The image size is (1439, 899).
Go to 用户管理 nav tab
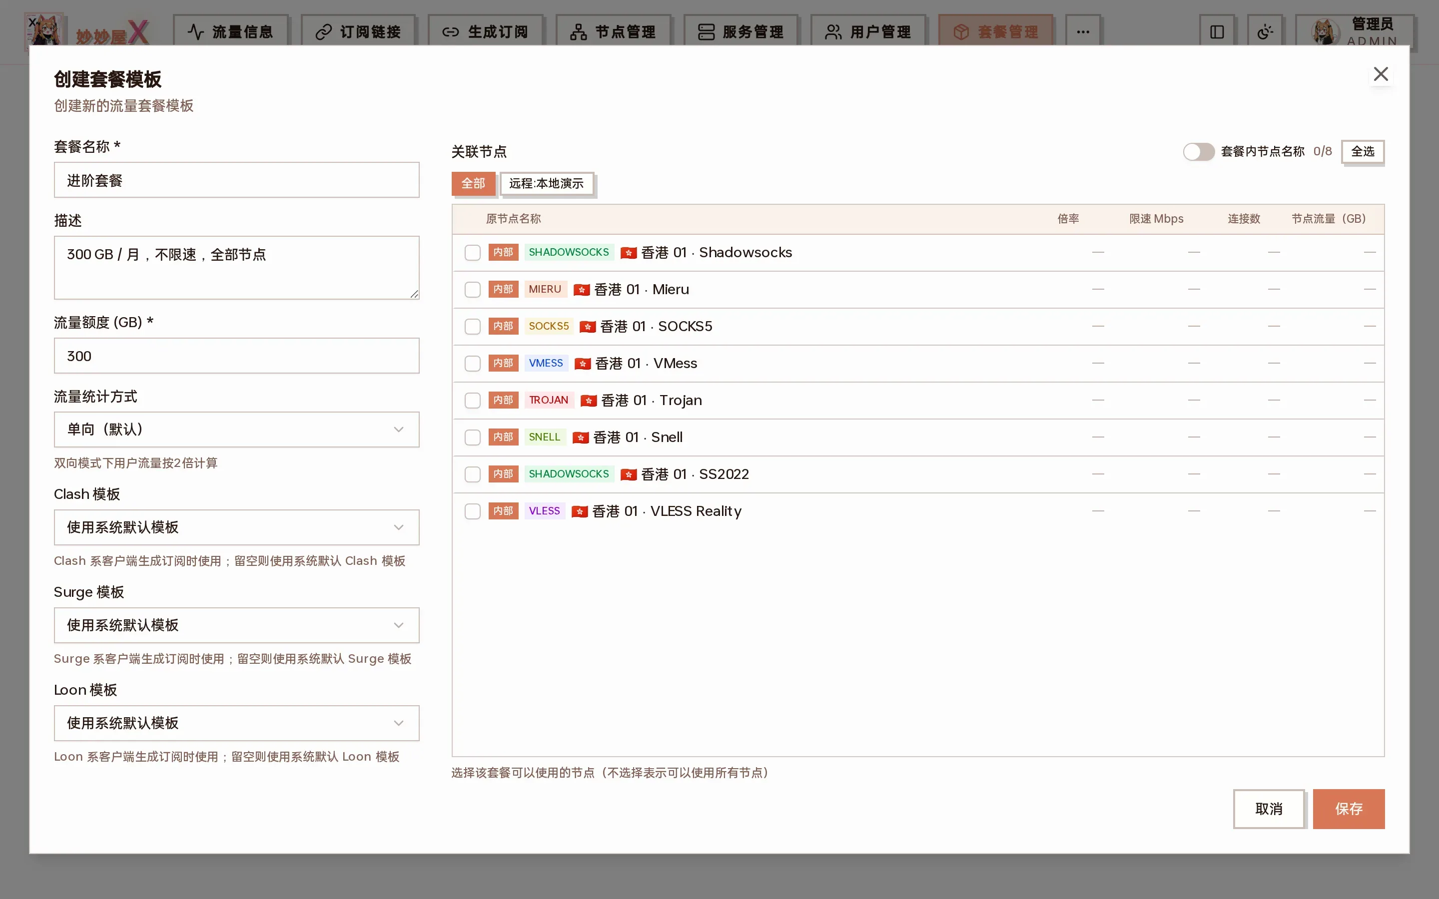[868, 31]
